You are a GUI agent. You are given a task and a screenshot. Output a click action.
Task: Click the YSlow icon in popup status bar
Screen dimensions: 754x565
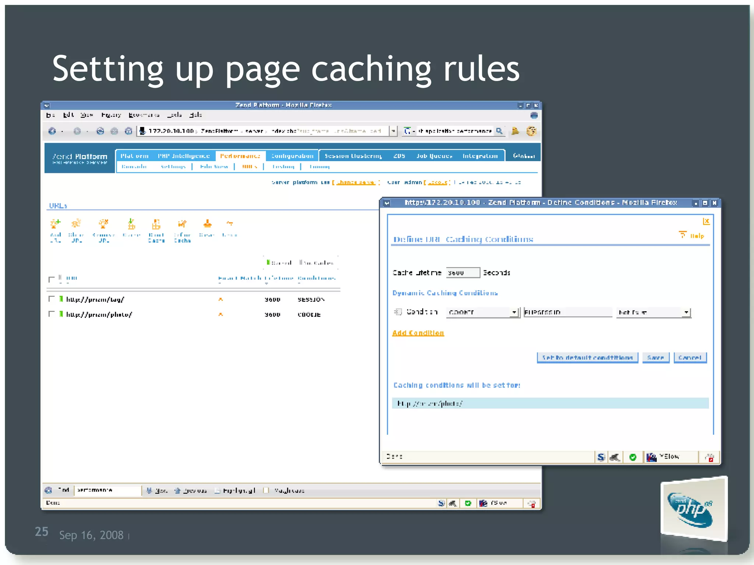[x=651, y=457]
